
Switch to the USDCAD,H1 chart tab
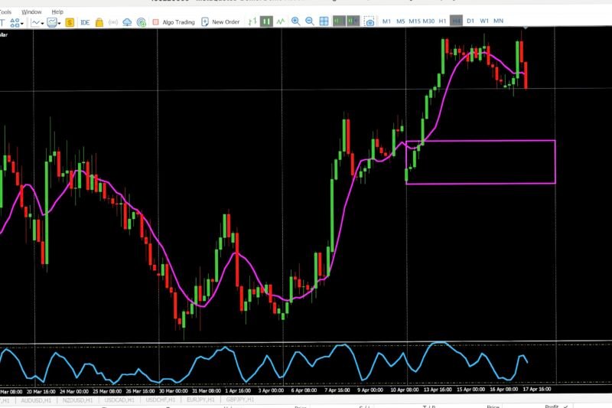pos(119,400)
